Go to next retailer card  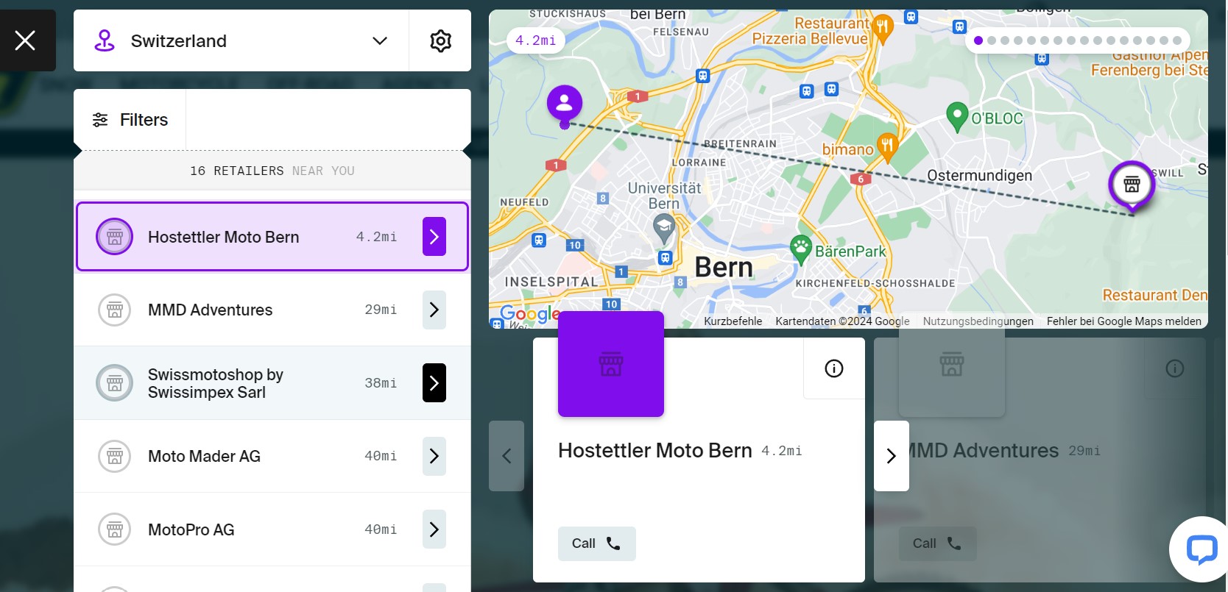point(891,456)
